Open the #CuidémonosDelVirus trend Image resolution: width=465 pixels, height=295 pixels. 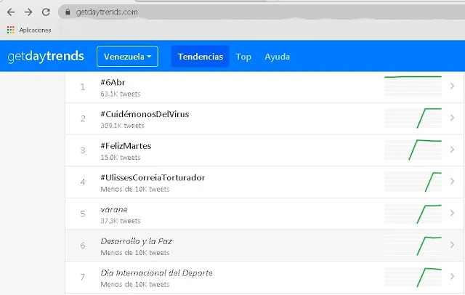pos(145,114)
